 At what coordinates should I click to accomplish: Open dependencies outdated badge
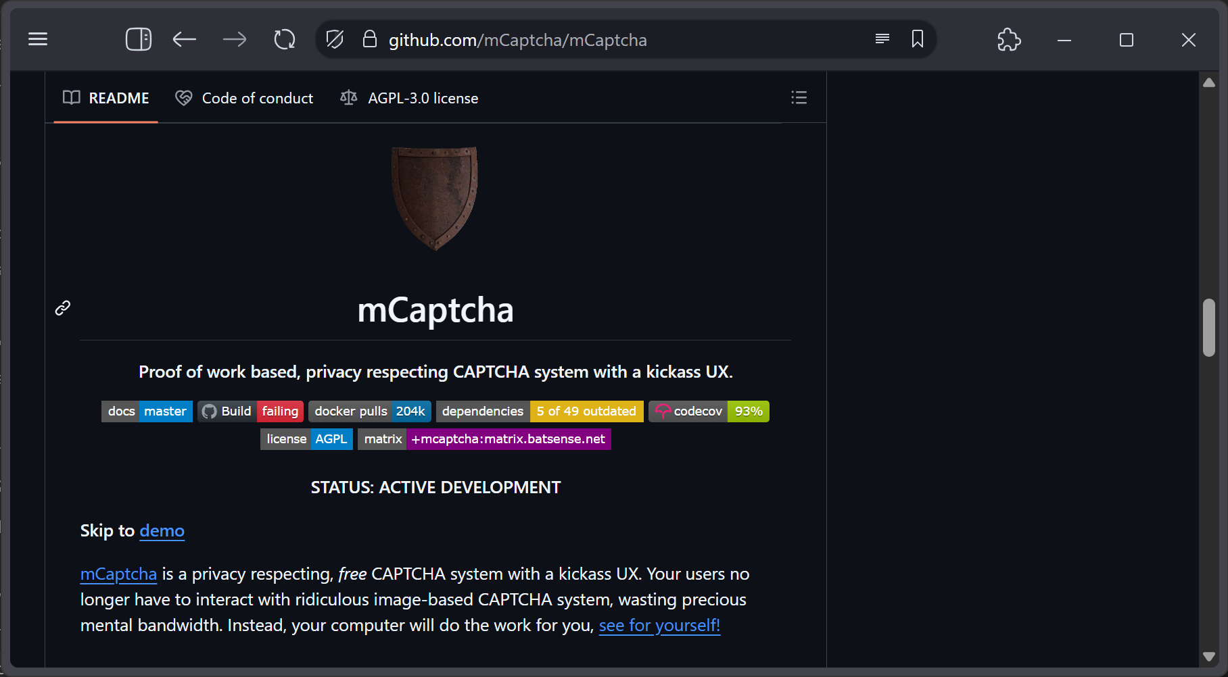pyautogui.click(x=540, y=411)
